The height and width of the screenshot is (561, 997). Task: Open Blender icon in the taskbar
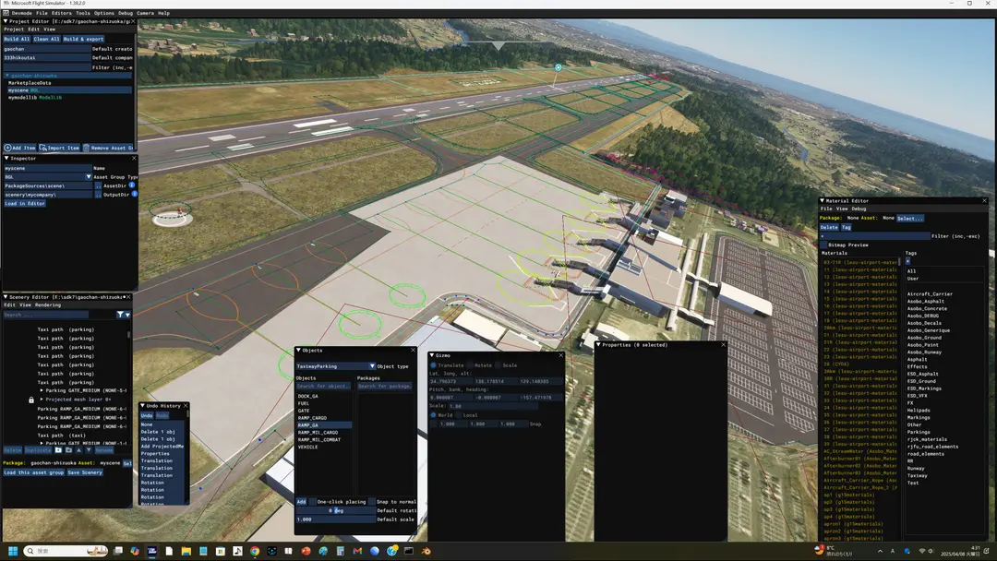426,551
